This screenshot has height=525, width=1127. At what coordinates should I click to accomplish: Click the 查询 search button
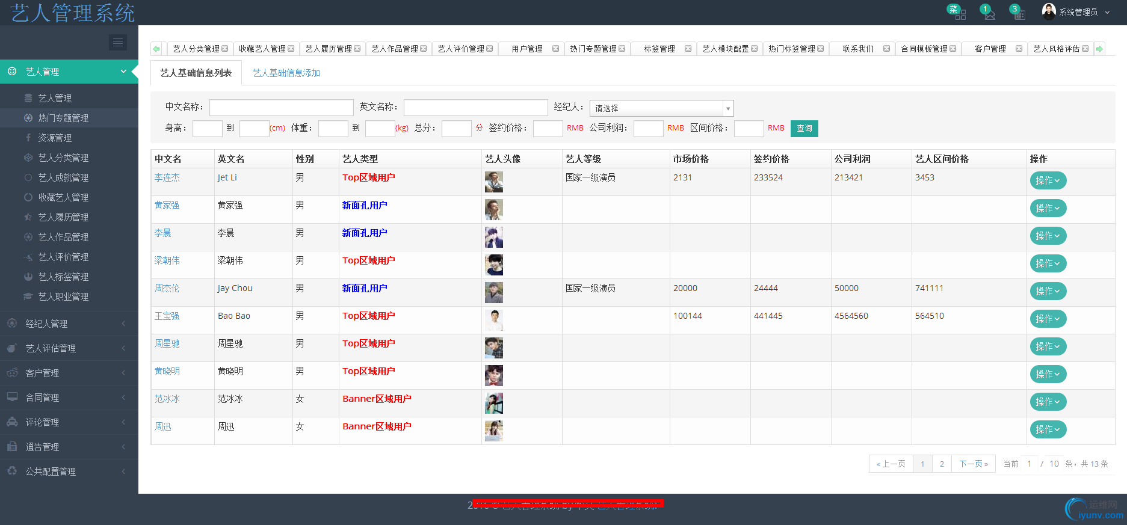point(804,128)
